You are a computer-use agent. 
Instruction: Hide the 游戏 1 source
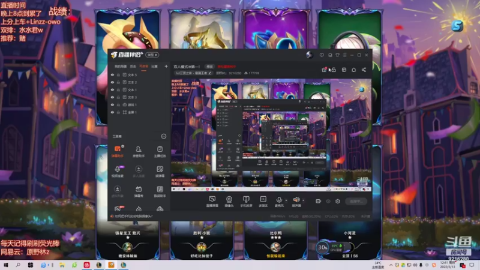point(112,104)
